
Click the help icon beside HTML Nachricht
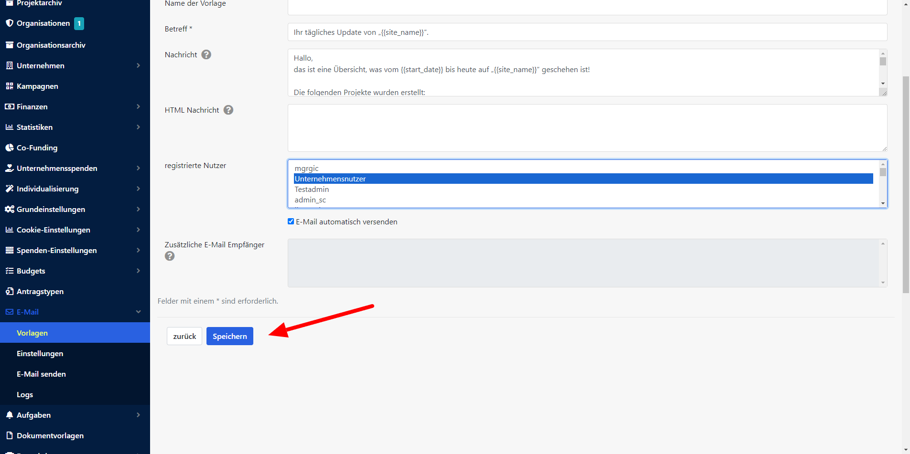coord(228,110)
